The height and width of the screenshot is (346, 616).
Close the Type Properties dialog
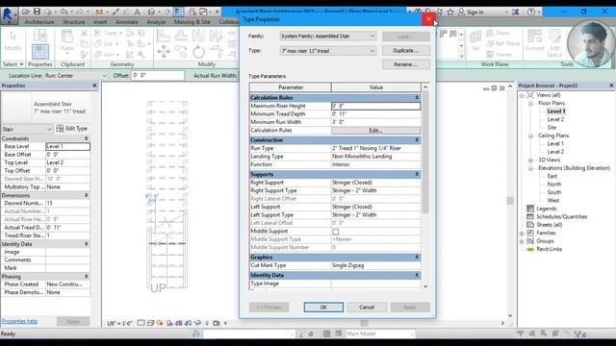tap(428, 19)
